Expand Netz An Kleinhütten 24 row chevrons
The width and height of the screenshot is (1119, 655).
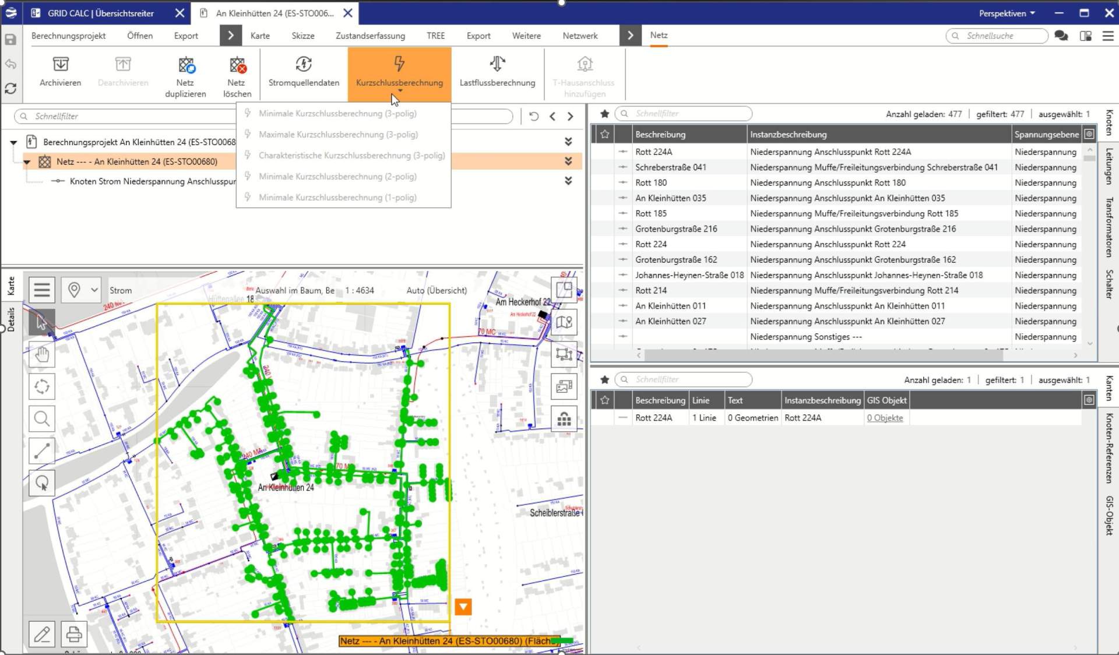(x=568, y=161)
